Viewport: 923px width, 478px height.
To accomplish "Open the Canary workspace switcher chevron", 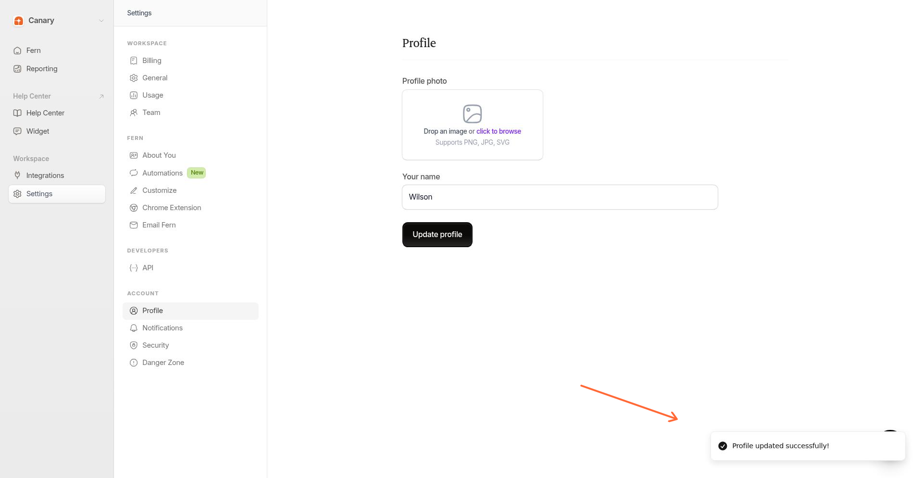I will click(x=101, y=21).
